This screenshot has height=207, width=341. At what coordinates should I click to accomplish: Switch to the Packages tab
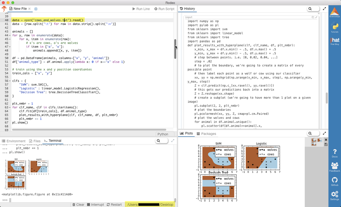pyautogui.click(x=206, y=134)
